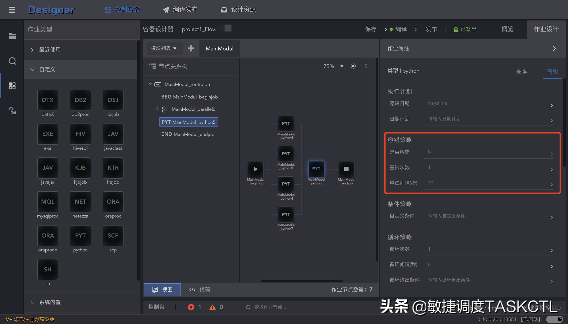
Task: Expand the 最近使用 section
Action: (81, 50)
